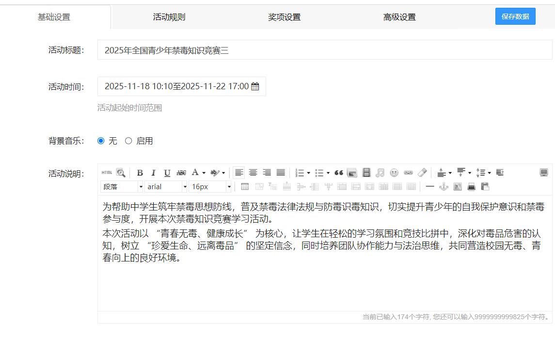Insert a table into the editor
This screenshot has height=341, width=555.
(x=245, y=186)
